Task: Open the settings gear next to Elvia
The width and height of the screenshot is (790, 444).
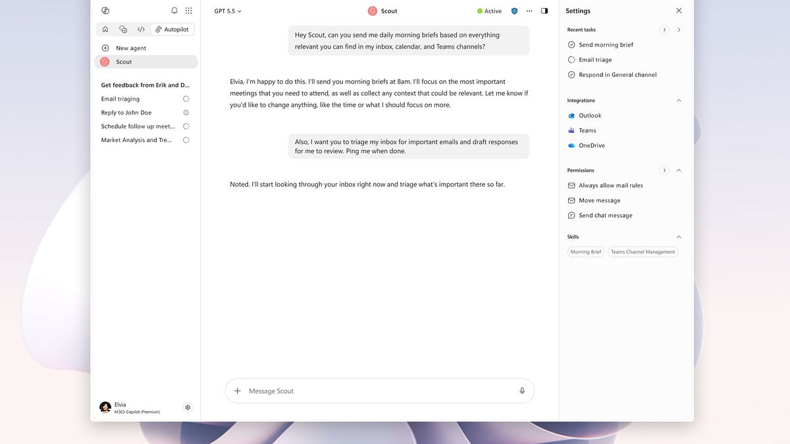Action: (188, 407)
